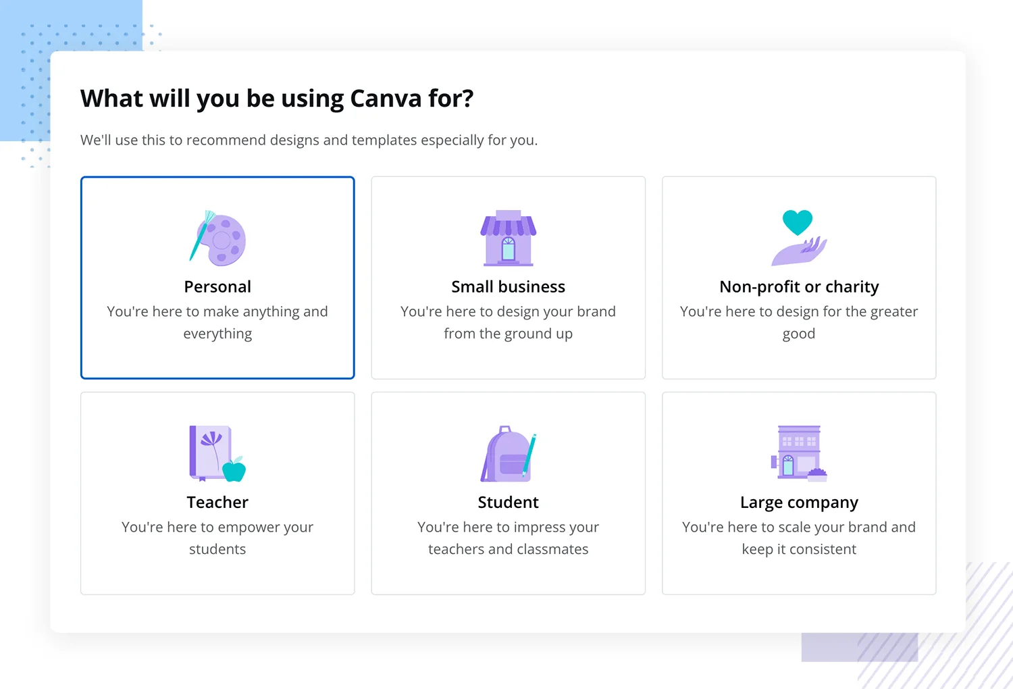Click the heart-in-hand Non-profit icon
The height and width of the screenshot is (689, 1013).
(799, 238)
